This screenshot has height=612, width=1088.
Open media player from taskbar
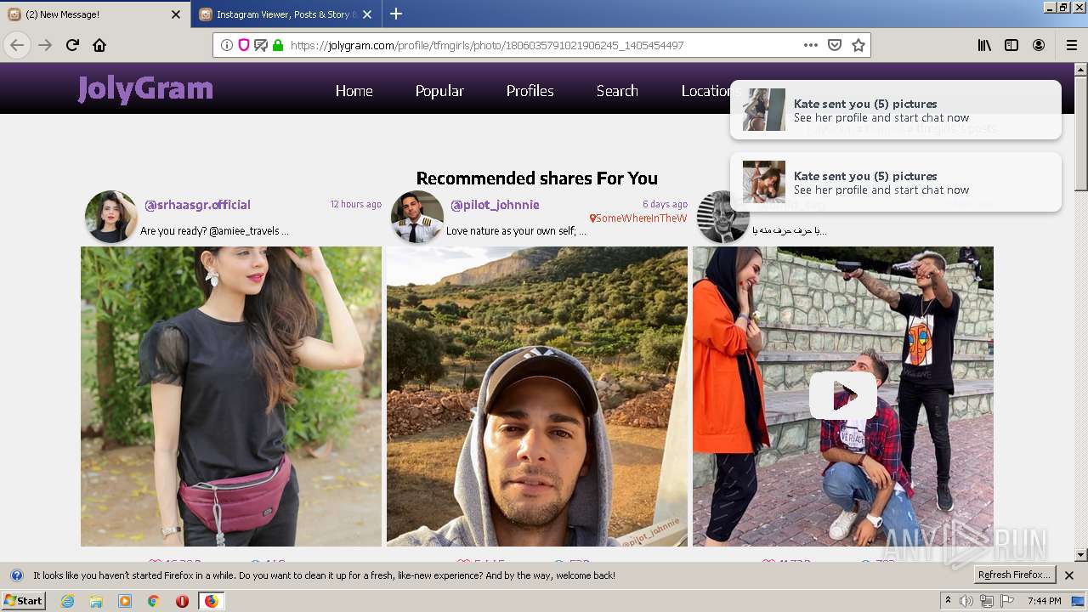pos(125,601)
